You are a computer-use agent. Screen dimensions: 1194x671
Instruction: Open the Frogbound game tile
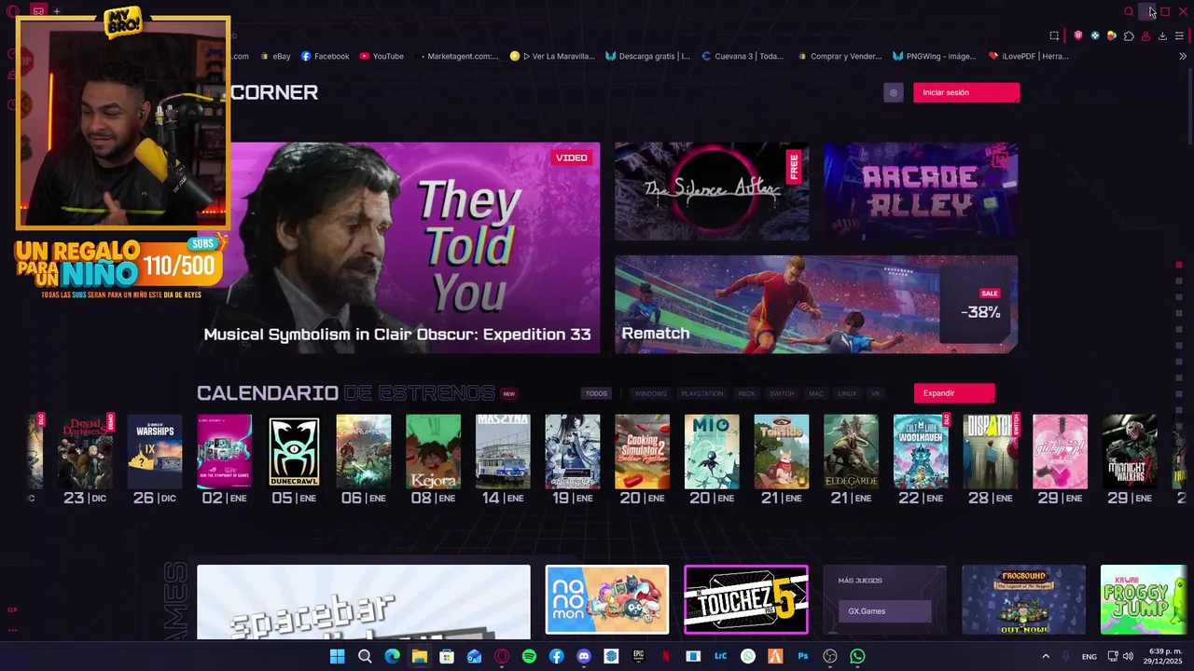(1023, 599)
